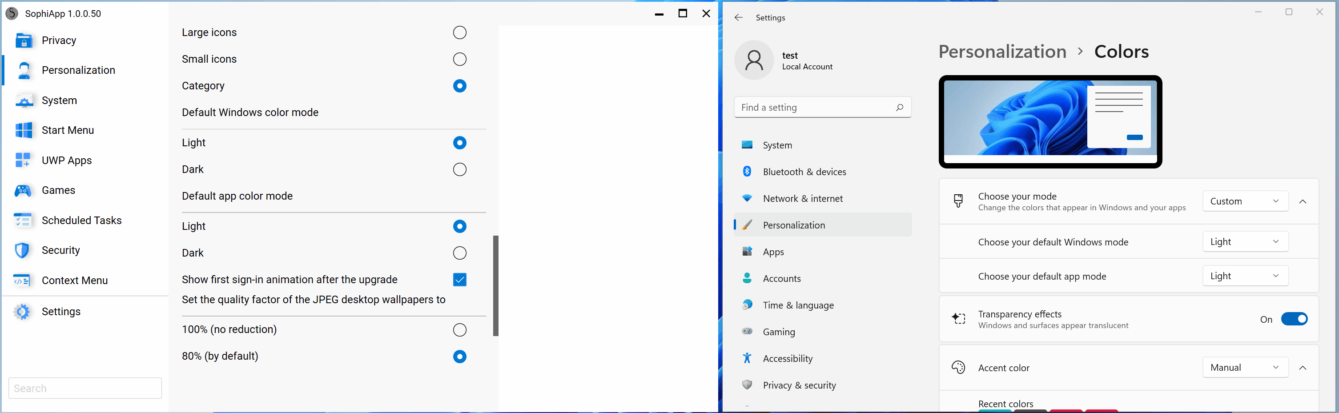The width and height of the screenshot is (1339, 413).
Task: Open the default app mode dropdown
Action: [x=1245, y=277]
